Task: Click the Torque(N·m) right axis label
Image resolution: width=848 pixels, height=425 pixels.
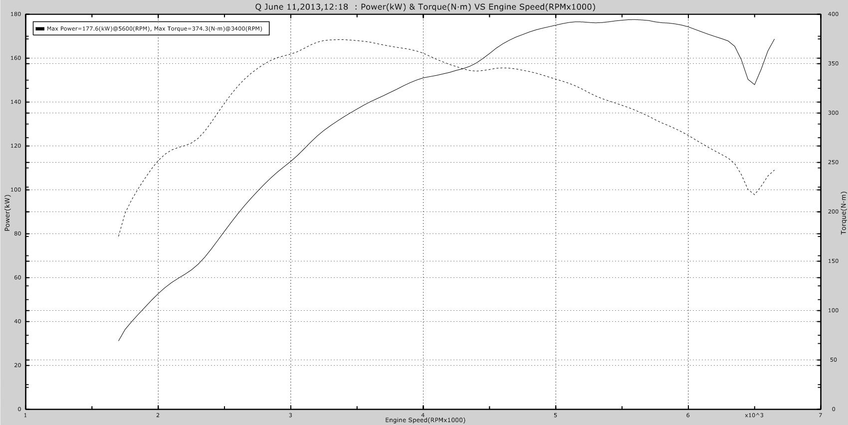Action: (x=844, y=212)
